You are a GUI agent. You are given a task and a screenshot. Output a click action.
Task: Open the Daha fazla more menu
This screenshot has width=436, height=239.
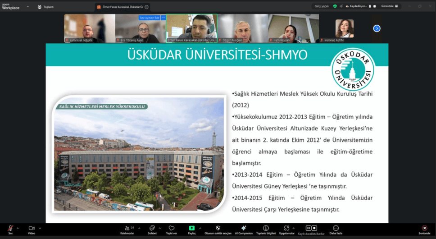pyautogui.click(x=336, y=230)
